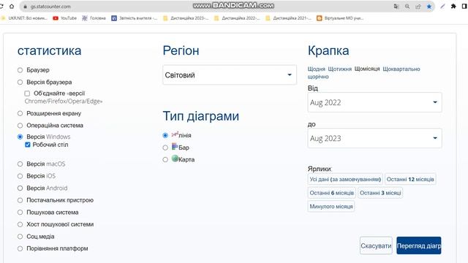Select the Соц медіа radio button
Screen dimensions: 468x263
click(20, 237)
